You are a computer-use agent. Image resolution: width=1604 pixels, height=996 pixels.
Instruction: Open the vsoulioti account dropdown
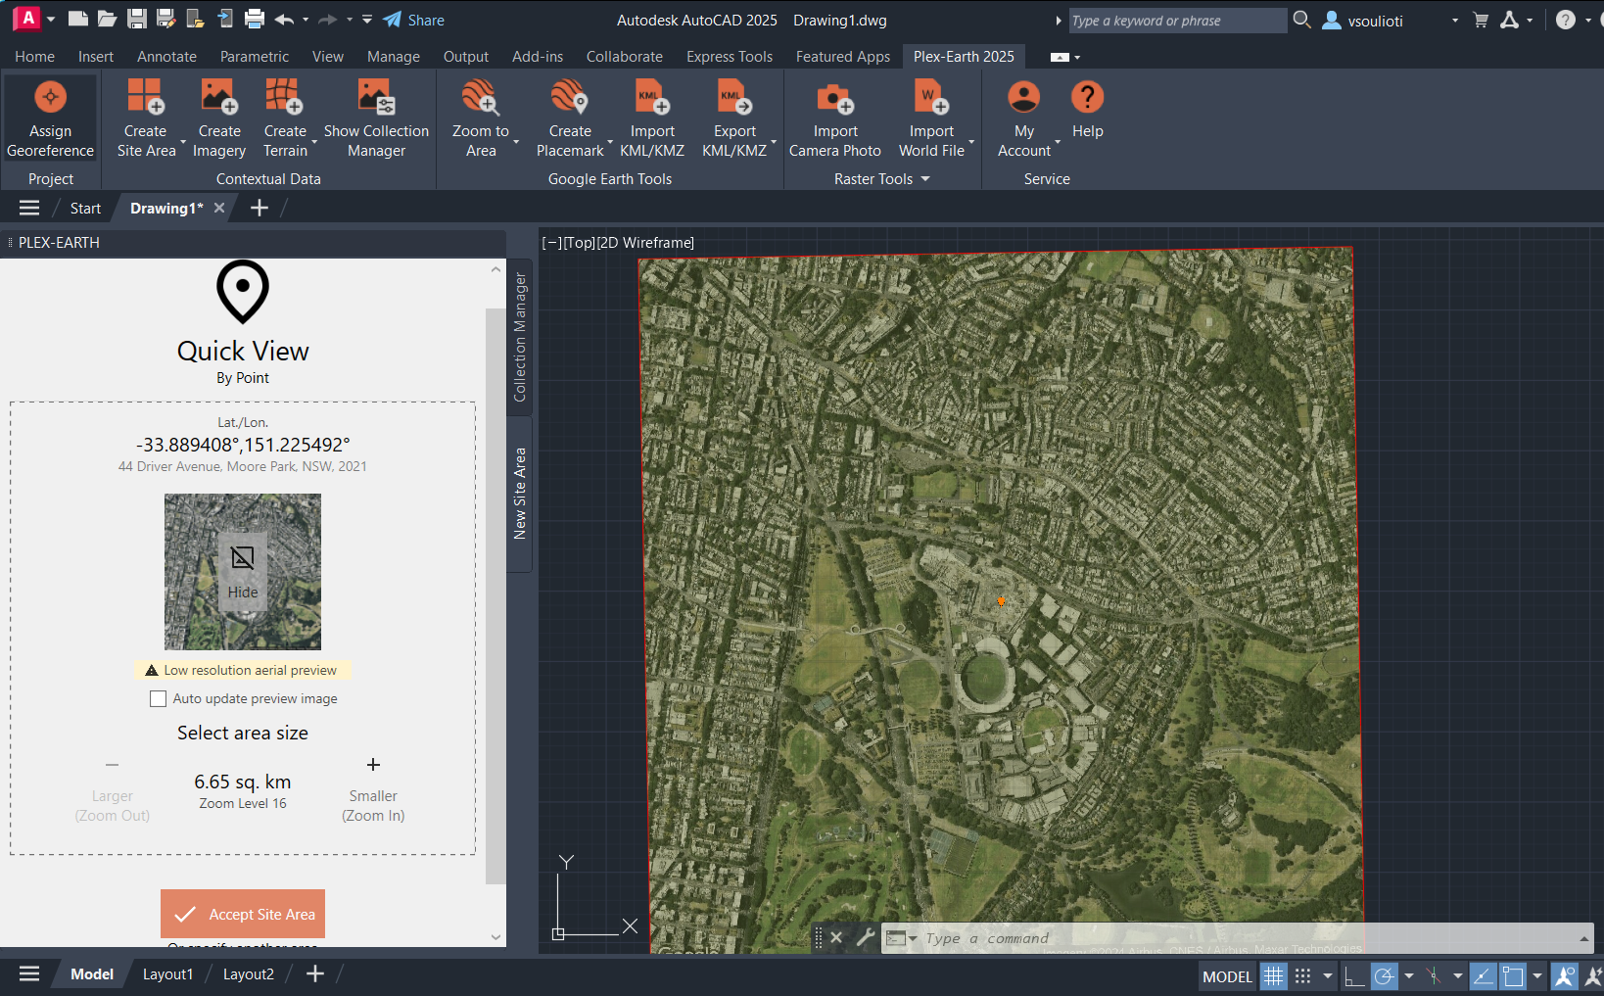[1454, 20]
